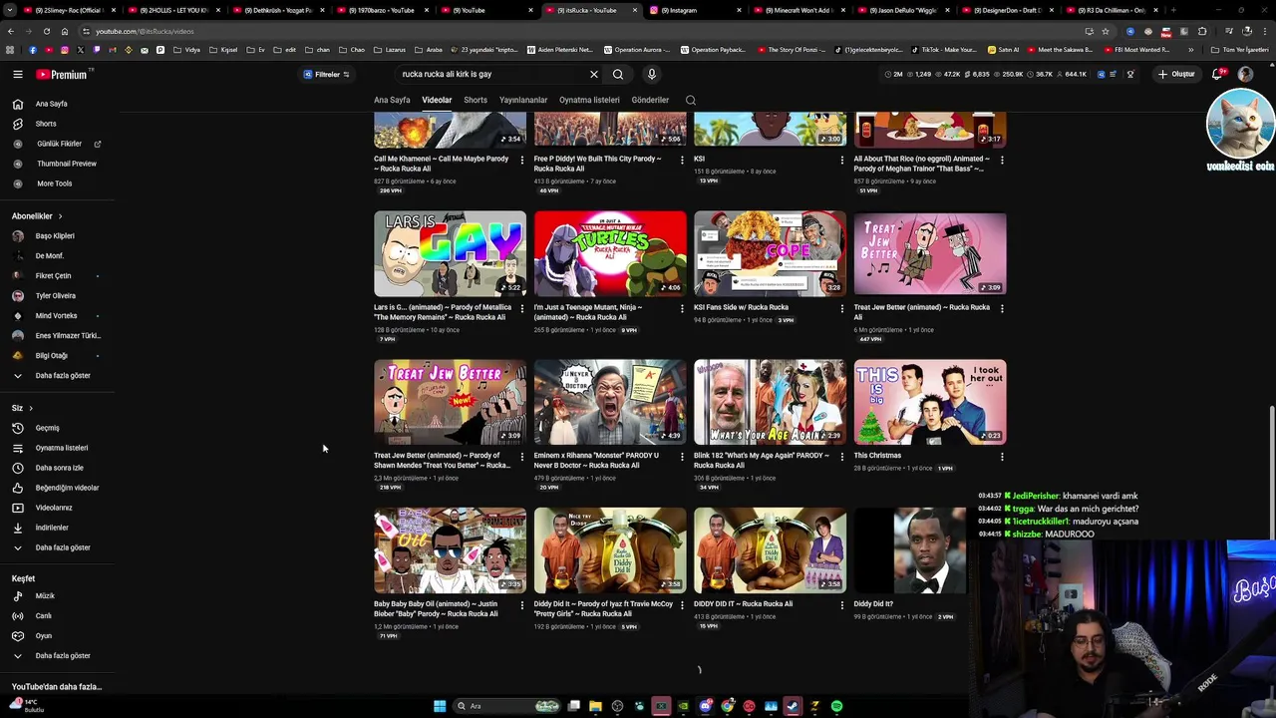
Task: Open Spotify from the taskbar
Action: click(x=836, y=706)
